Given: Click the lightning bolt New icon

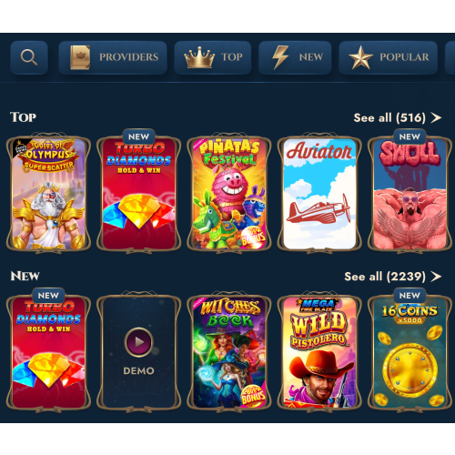Looking at the screenshot, I should 280,57.
